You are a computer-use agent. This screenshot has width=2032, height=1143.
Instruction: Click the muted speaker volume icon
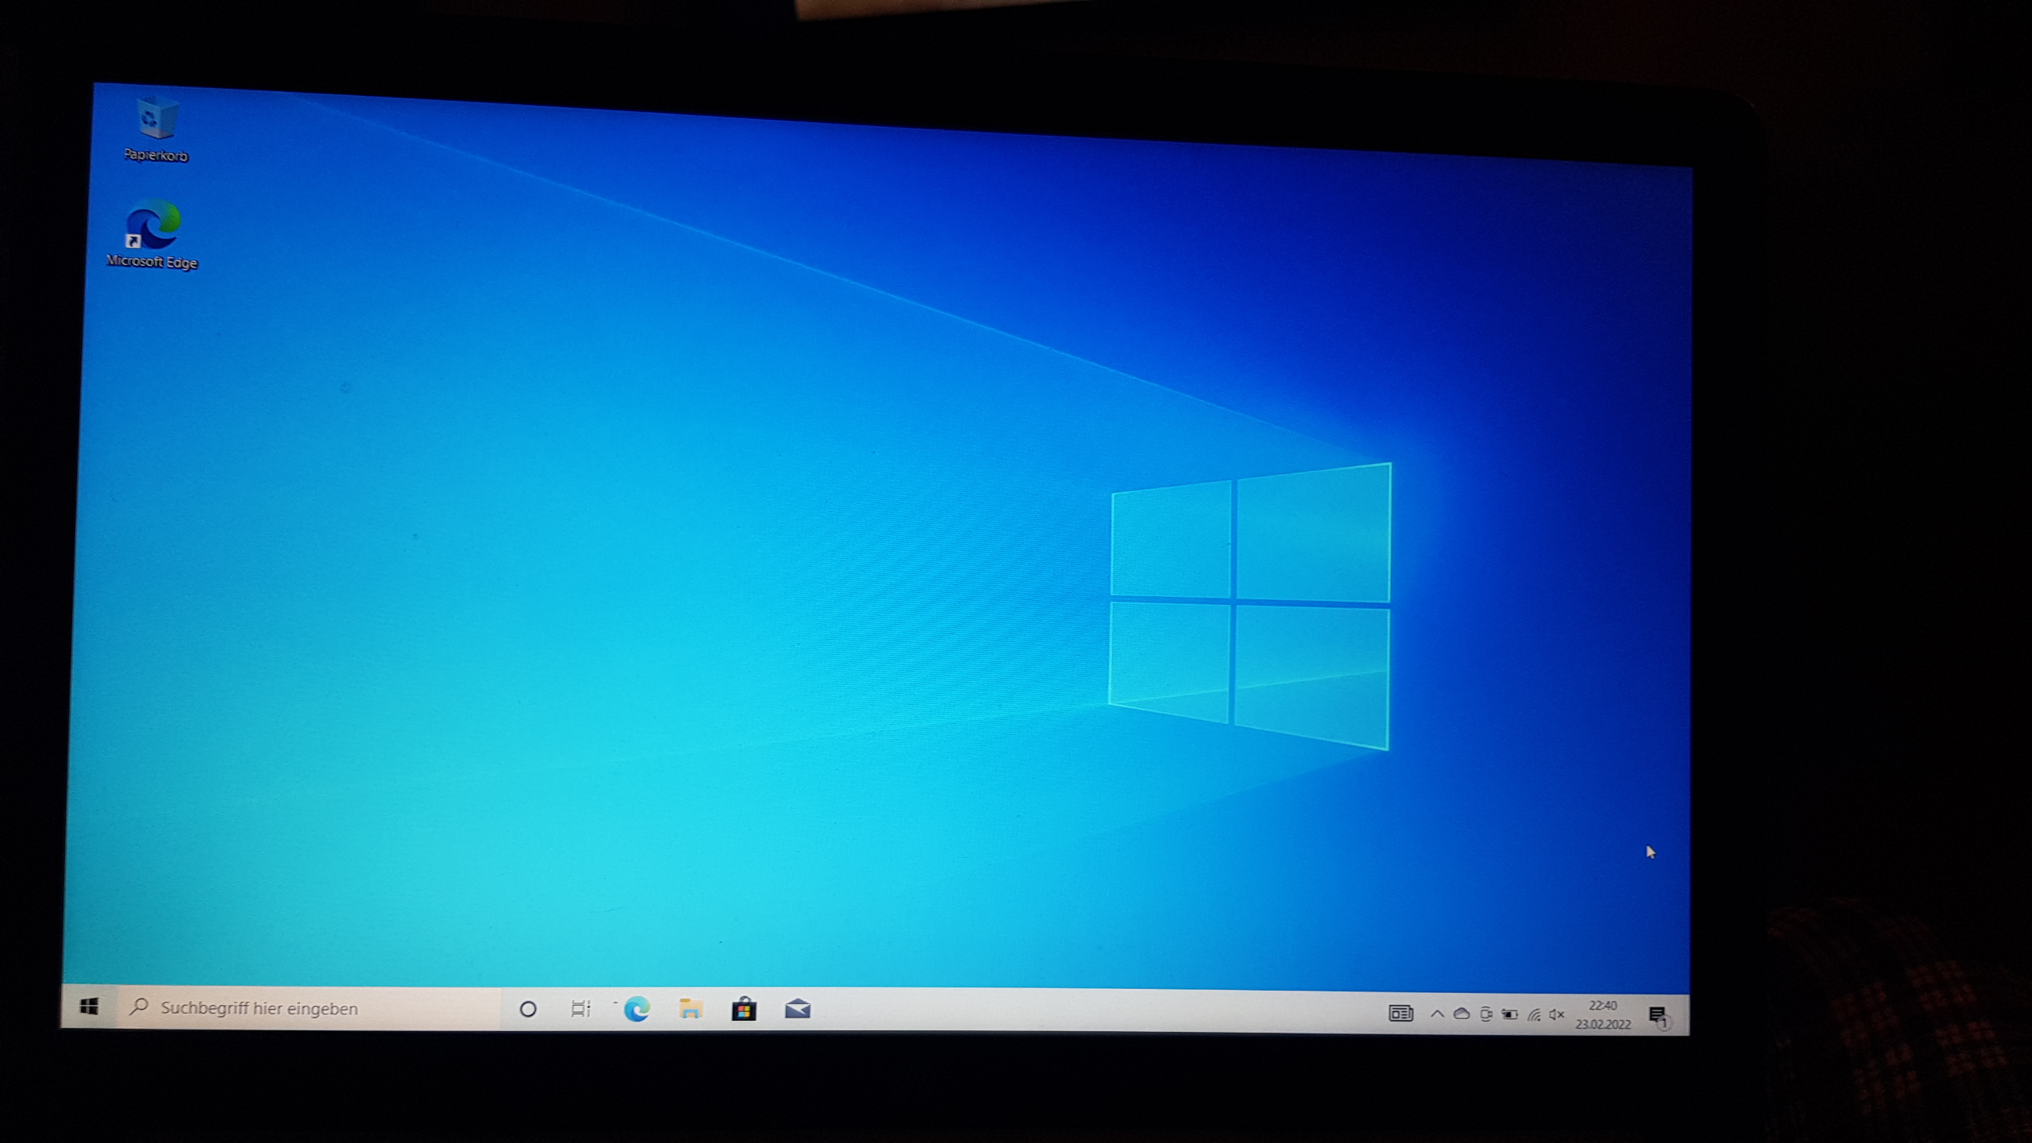[x=1557, y=1015]
